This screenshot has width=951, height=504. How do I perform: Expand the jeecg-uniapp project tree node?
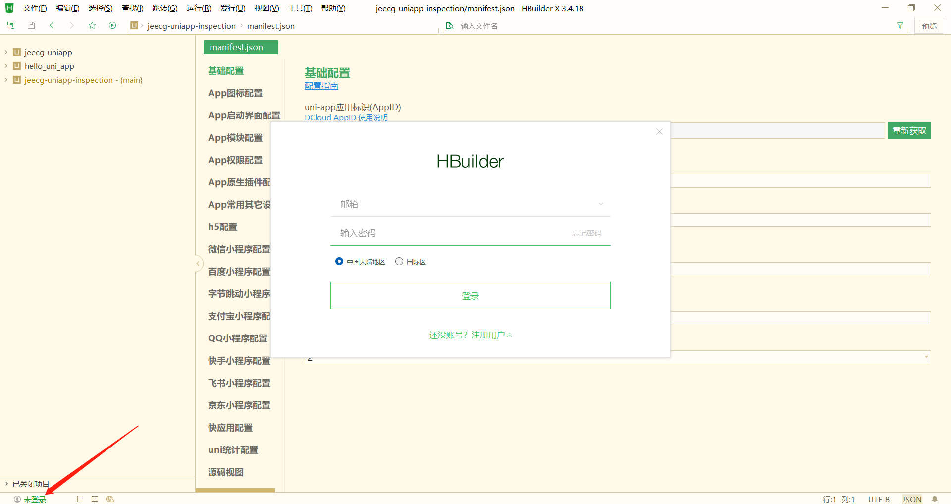pyautogui.click(x=6, y=52)
